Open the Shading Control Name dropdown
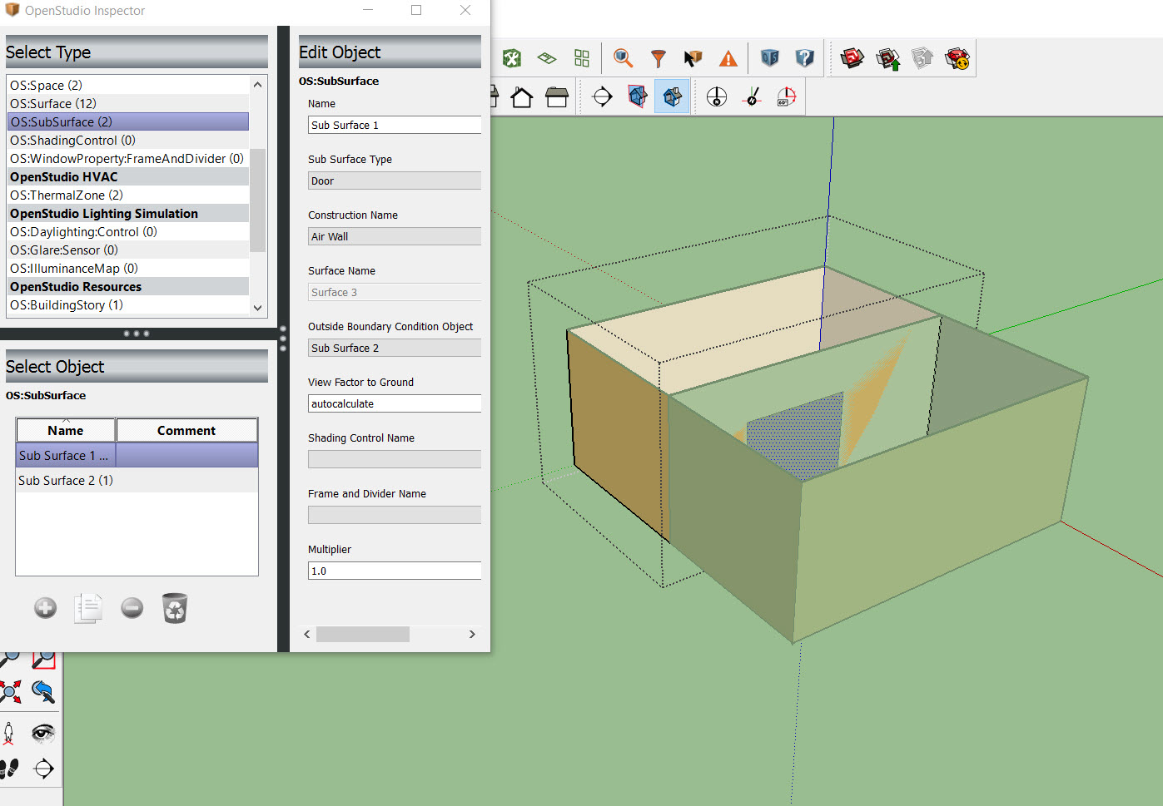Image resolution: width=1163 pixels, height=806 pixels. pos(395,459)
